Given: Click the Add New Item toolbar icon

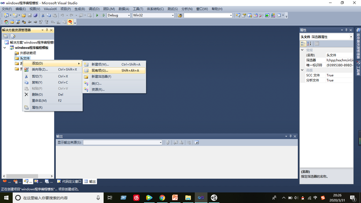Looking at the screenshot, I should pyautogui.click(x=15, y=15).
